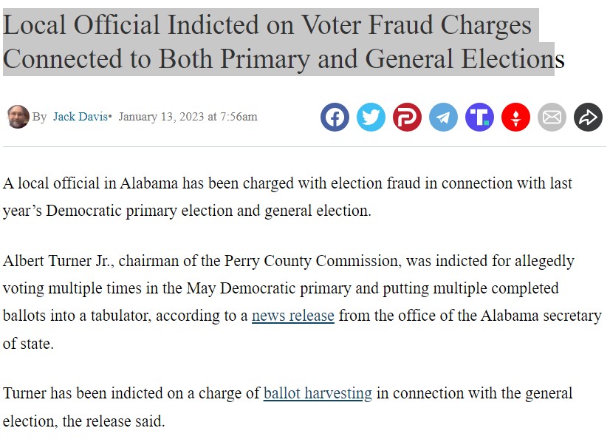Viewport: 610px width, 445px height.
Task: Click the first paragraph about Alabama official
Action: (x=287, y=197)
